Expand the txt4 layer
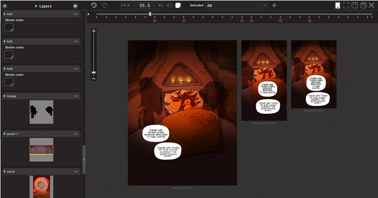378x198 pixels. (4, 69)
